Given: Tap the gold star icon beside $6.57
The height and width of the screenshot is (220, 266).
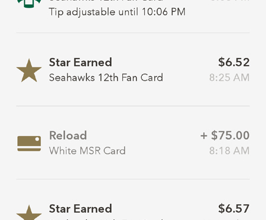Looking at the screenshot, I should (x=29, y=212).
